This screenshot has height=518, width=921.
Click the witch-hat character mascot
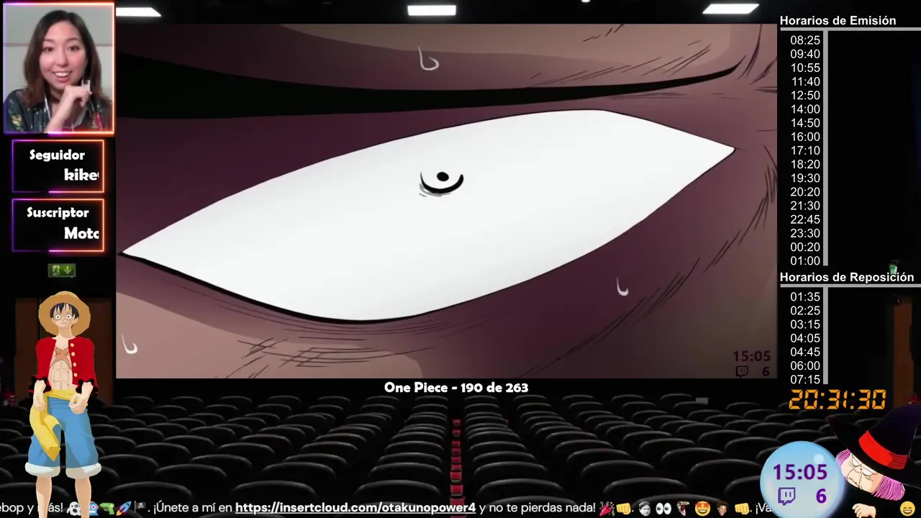point(874,464)
